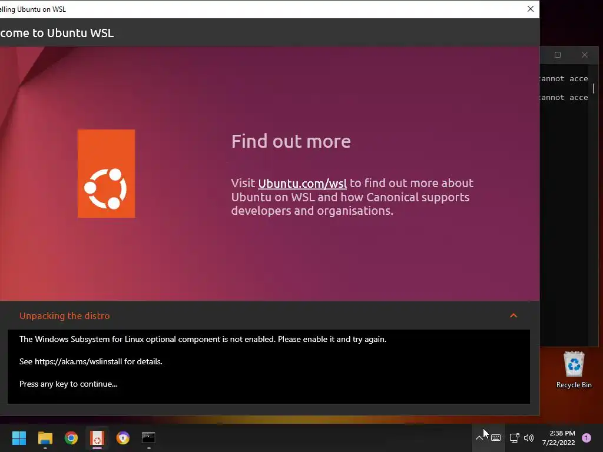
Task: Click the 'Press any key to continue...' line
Action: click(68, 384)
